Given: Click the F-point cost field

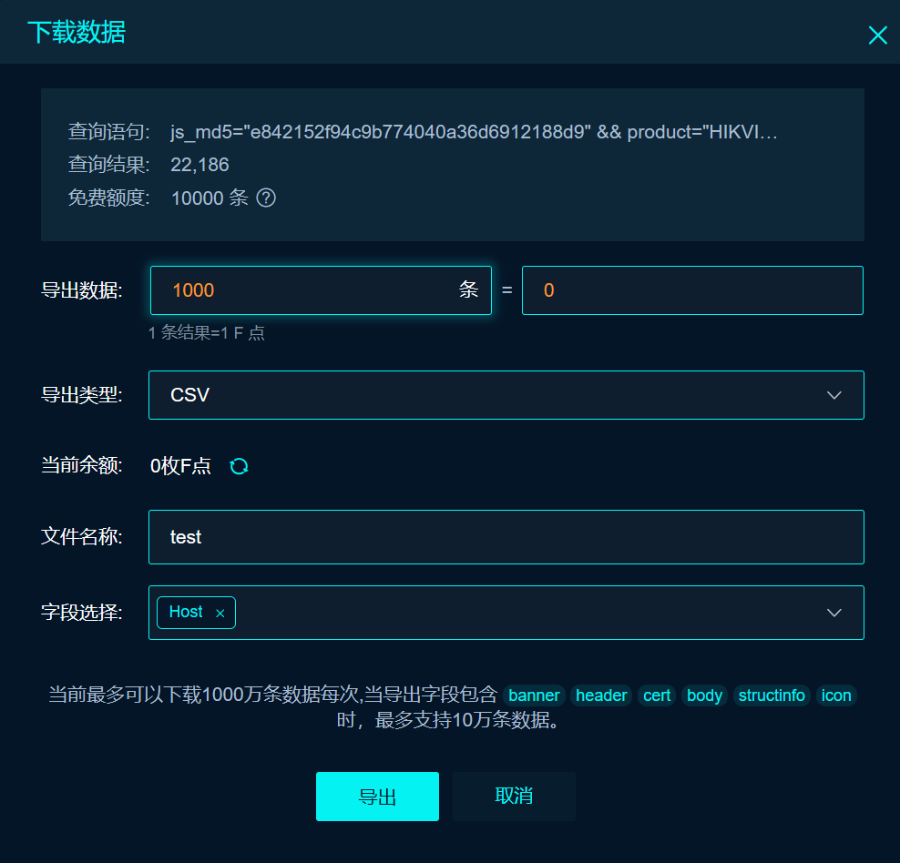Looking at the screenshot, I should click(x=692, y=290).
